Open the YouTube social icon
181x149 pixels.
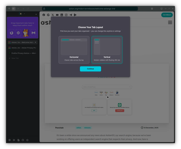pos(57,15)
